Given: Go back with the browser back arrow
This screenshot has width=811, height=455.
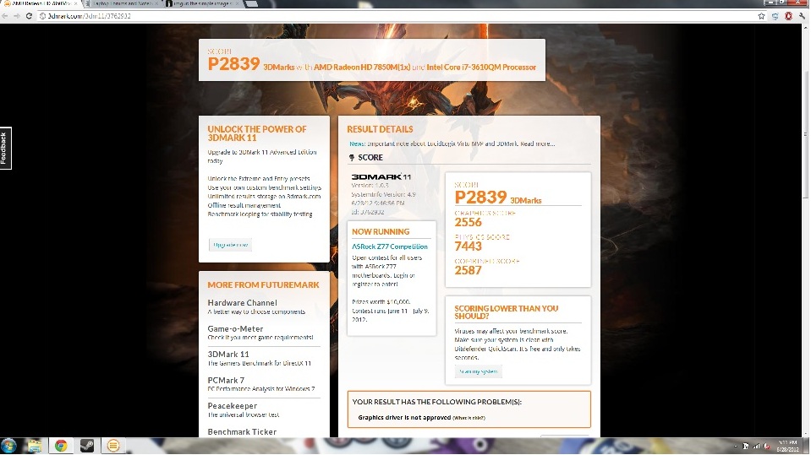Looking at the screenshot, I should click(5, 16).
